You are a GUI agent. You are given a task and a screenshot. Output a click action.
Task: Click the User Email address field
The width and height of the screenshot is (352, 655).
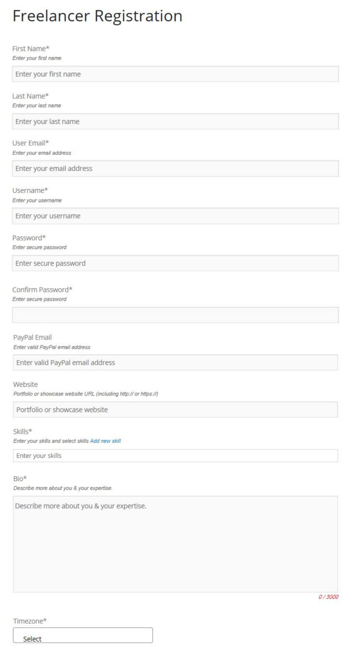[175, 169]
